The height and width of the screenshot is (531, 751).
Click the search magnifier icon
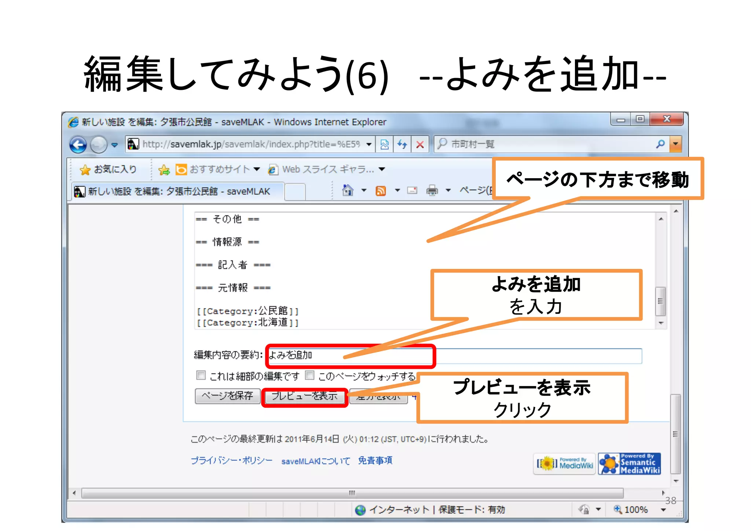coord(660,144)
